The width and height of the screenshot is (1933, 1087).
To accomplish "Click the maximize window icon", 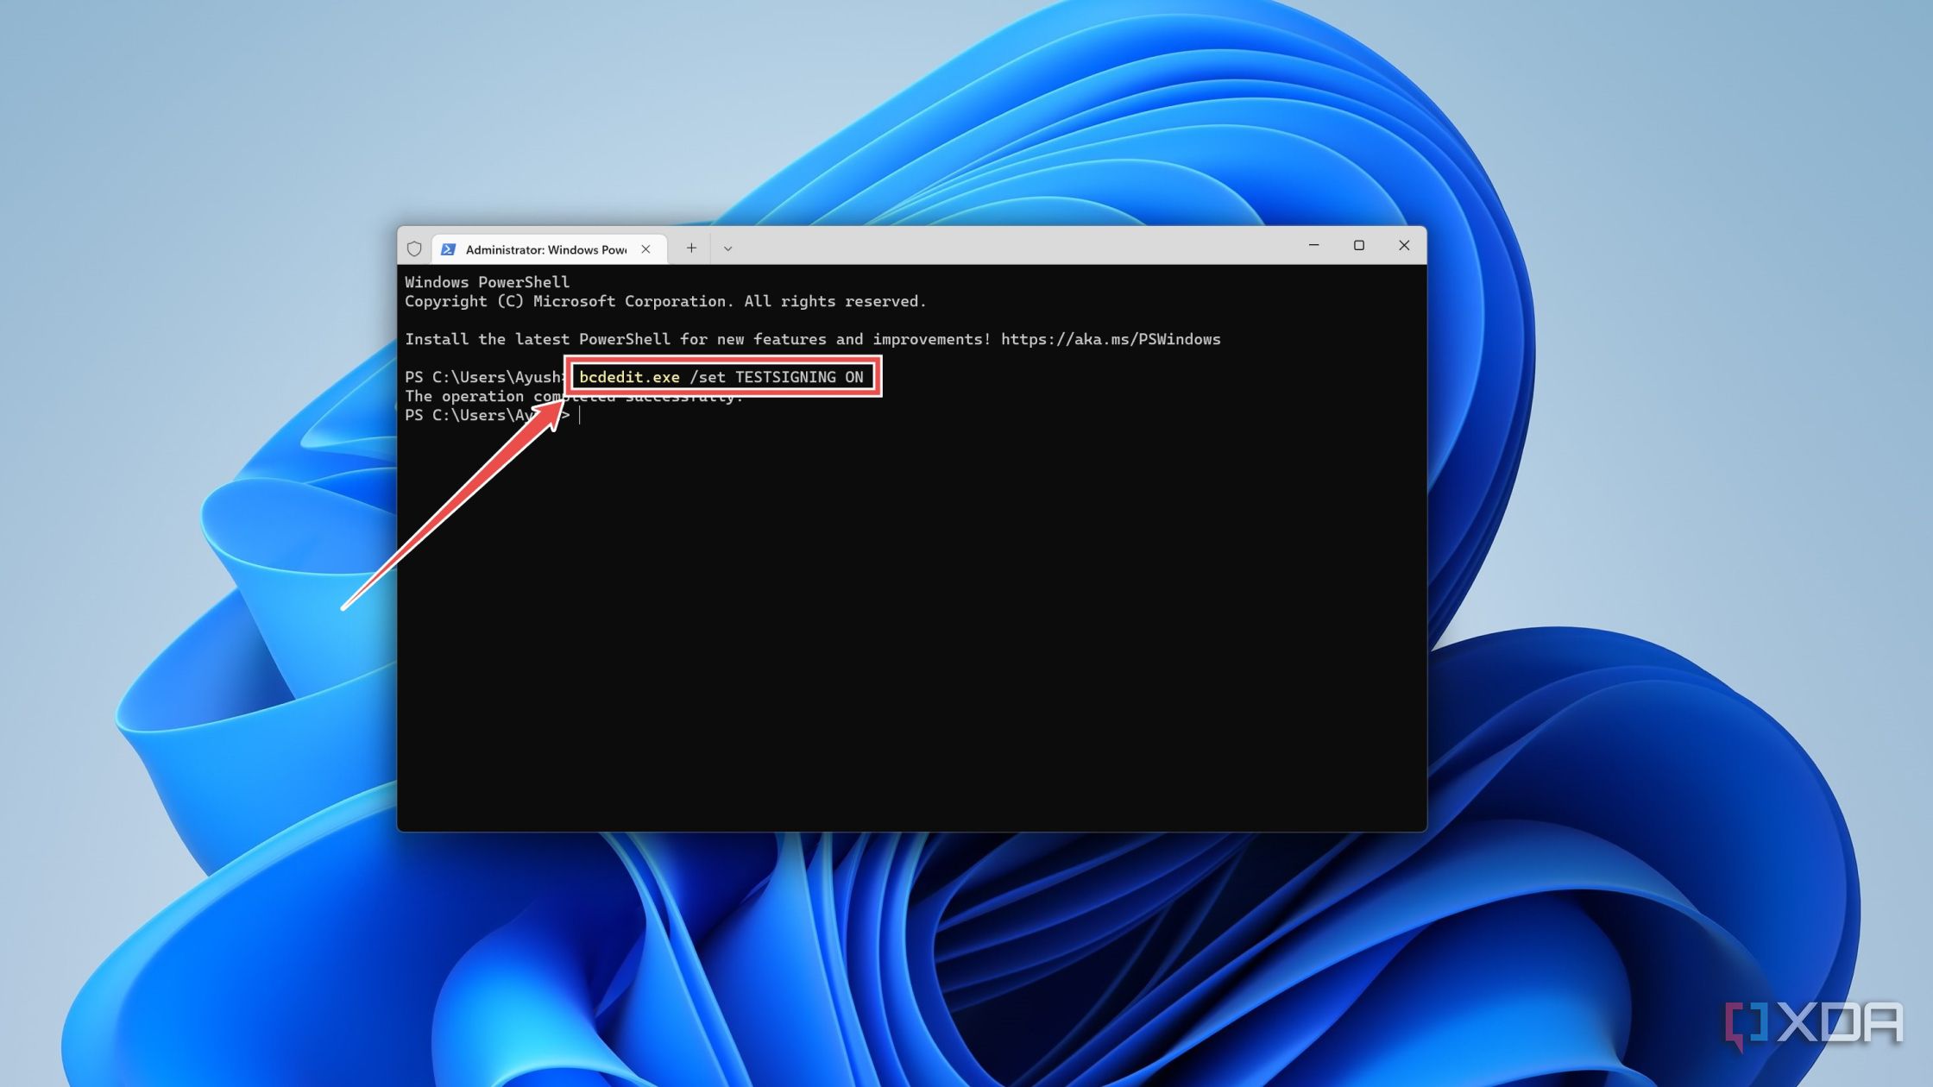I will click(1359, 246).
